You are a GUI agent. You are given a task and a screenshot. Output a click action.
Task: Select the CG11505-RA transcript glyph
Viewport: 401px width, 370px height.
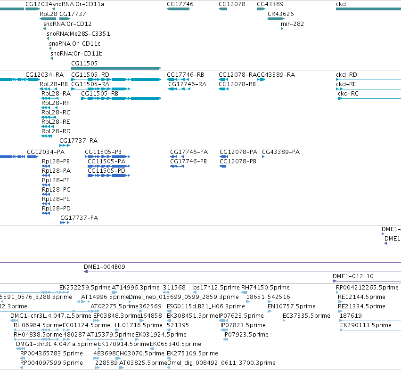tap(101, 89)
